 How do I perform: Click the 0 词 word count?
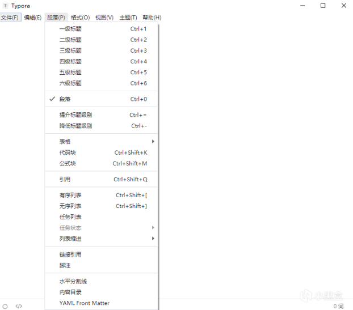(x=338, y=306)
